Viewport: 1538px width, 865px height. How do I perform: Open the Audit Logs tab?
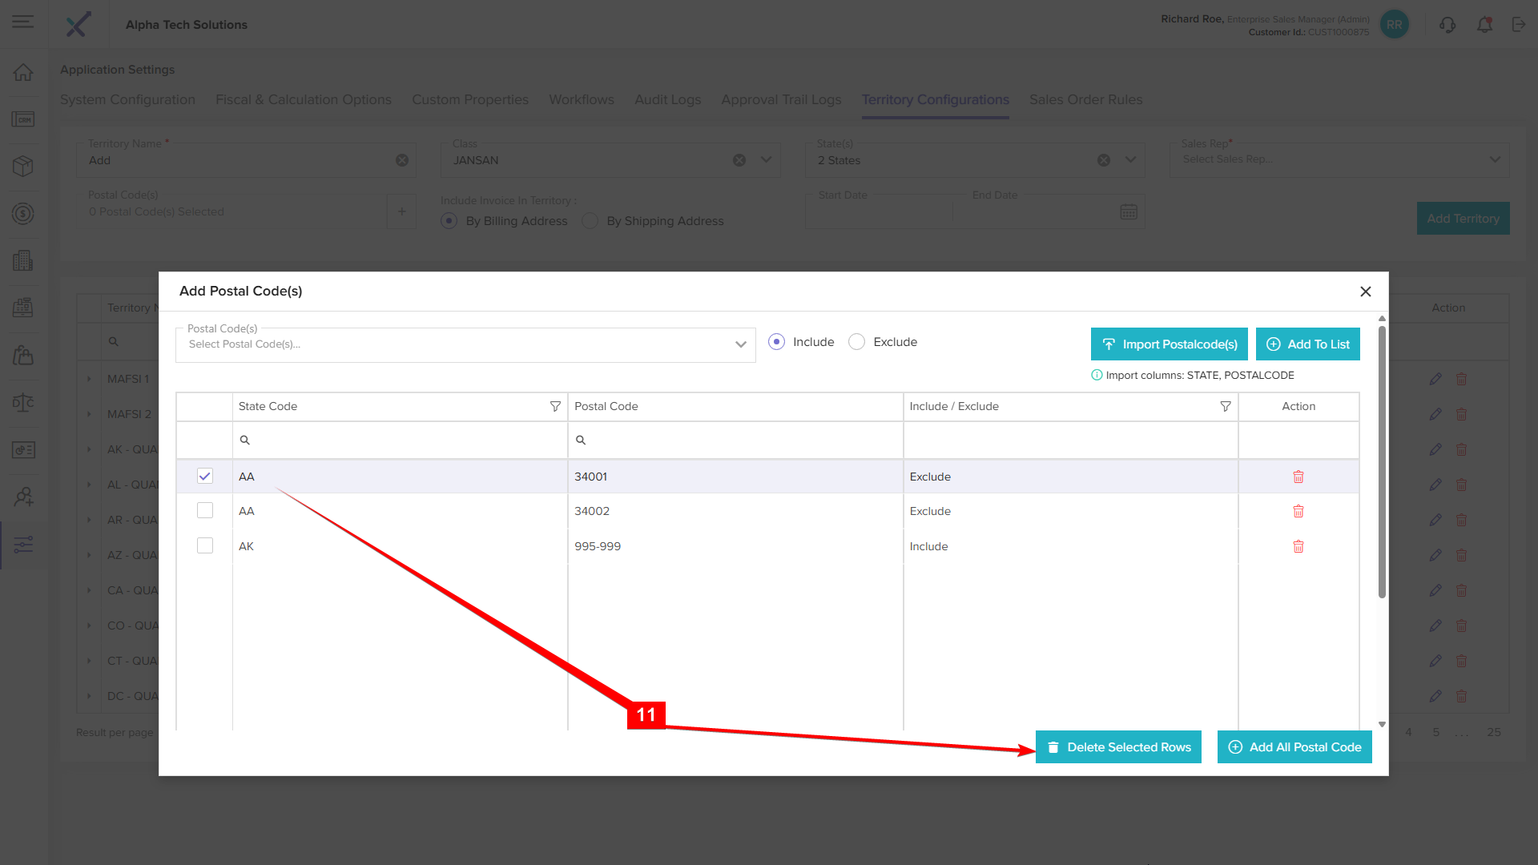[x=667, y=99]
